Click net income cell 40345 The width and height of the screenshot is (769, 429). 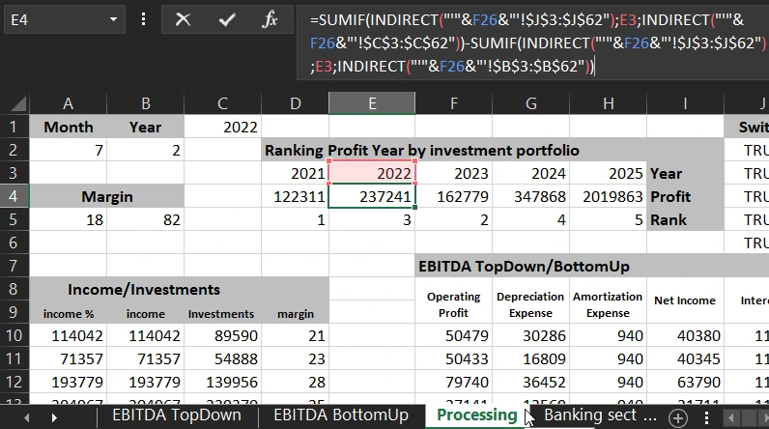coord(685,358)
